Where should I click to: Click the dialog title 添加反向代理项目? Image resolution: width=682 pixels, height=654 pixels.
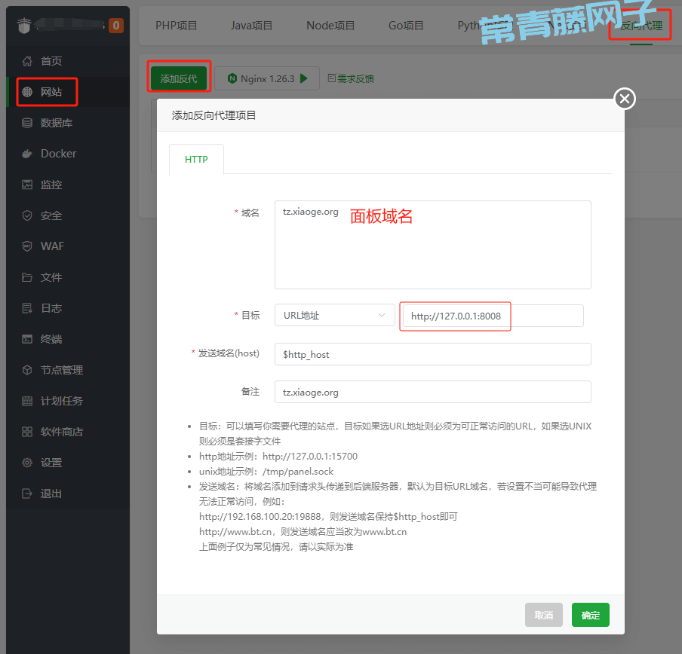(214, 115)
